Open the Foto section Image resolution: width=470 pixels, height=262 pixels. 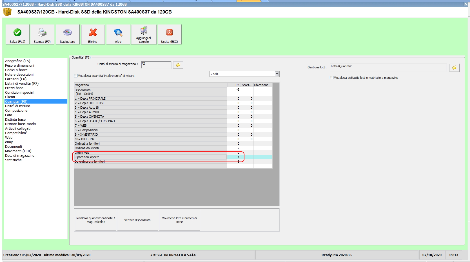[8, 115]
